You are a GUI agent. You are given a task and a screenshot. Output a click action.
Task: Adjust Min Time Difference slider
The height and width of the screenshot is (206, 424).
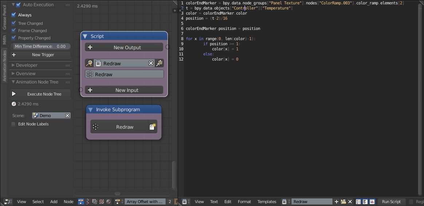point(40,46)
